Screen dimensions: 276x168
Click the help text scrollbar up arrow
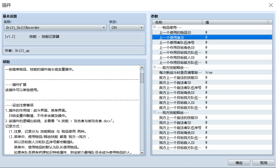(x=142, y=67)
